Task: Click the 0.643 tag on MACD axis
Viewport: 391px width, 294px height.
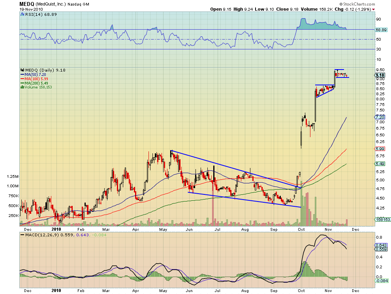Action: tap(381, 245)
